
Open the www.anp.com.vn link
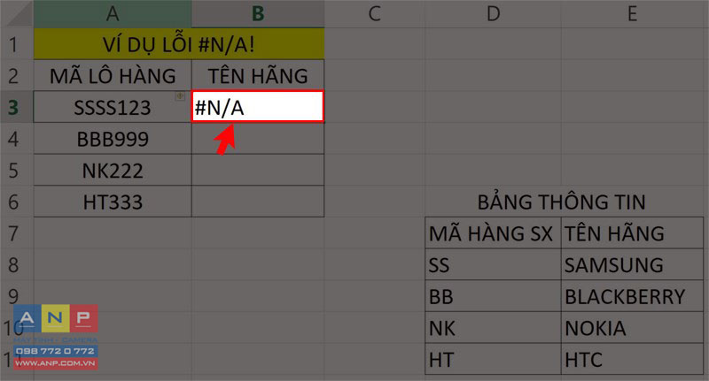(x=56, y=363)
